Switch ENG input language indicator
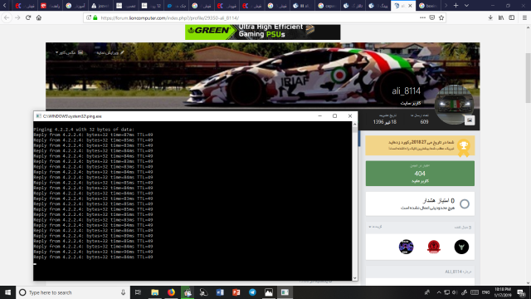Viewport: 531px width, 299px height. tap(485, 292)
